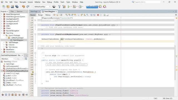Close the Searching.java tab
Image resolution: width=178 pixels, height=100 pixels.
tap(56, 12)
